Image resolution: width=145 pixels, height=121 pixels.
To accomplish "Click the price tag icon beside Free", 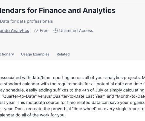I will tap(36, 31).
